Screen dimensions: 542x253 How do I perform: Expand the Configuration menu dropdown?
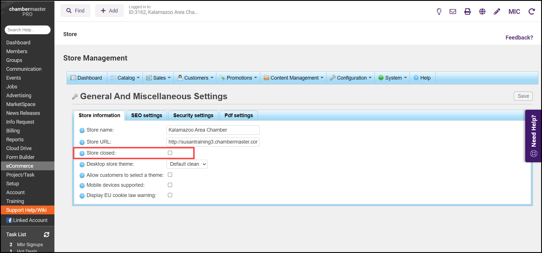point(351,78)
